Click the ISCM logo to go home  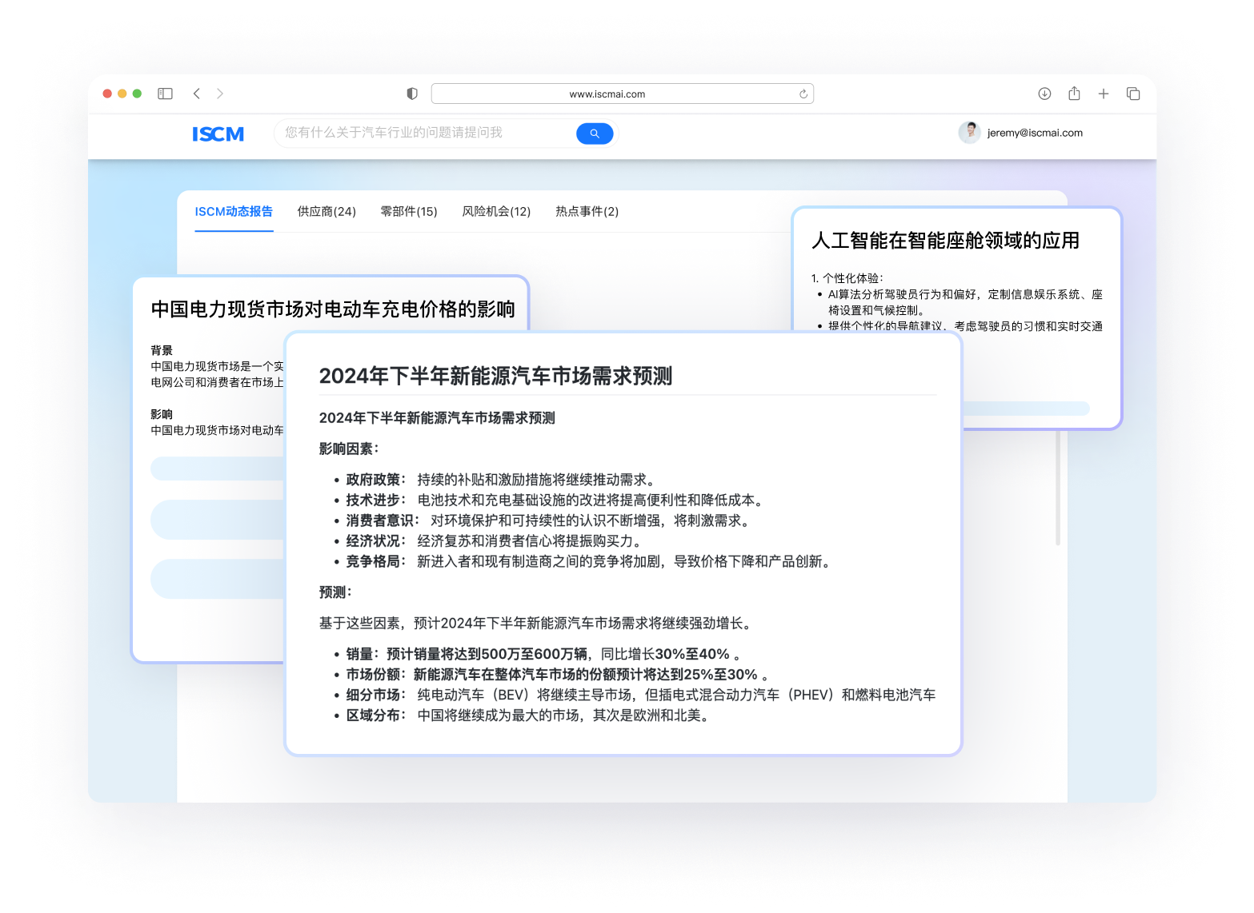pyautogui.click(x=218, y=134)
